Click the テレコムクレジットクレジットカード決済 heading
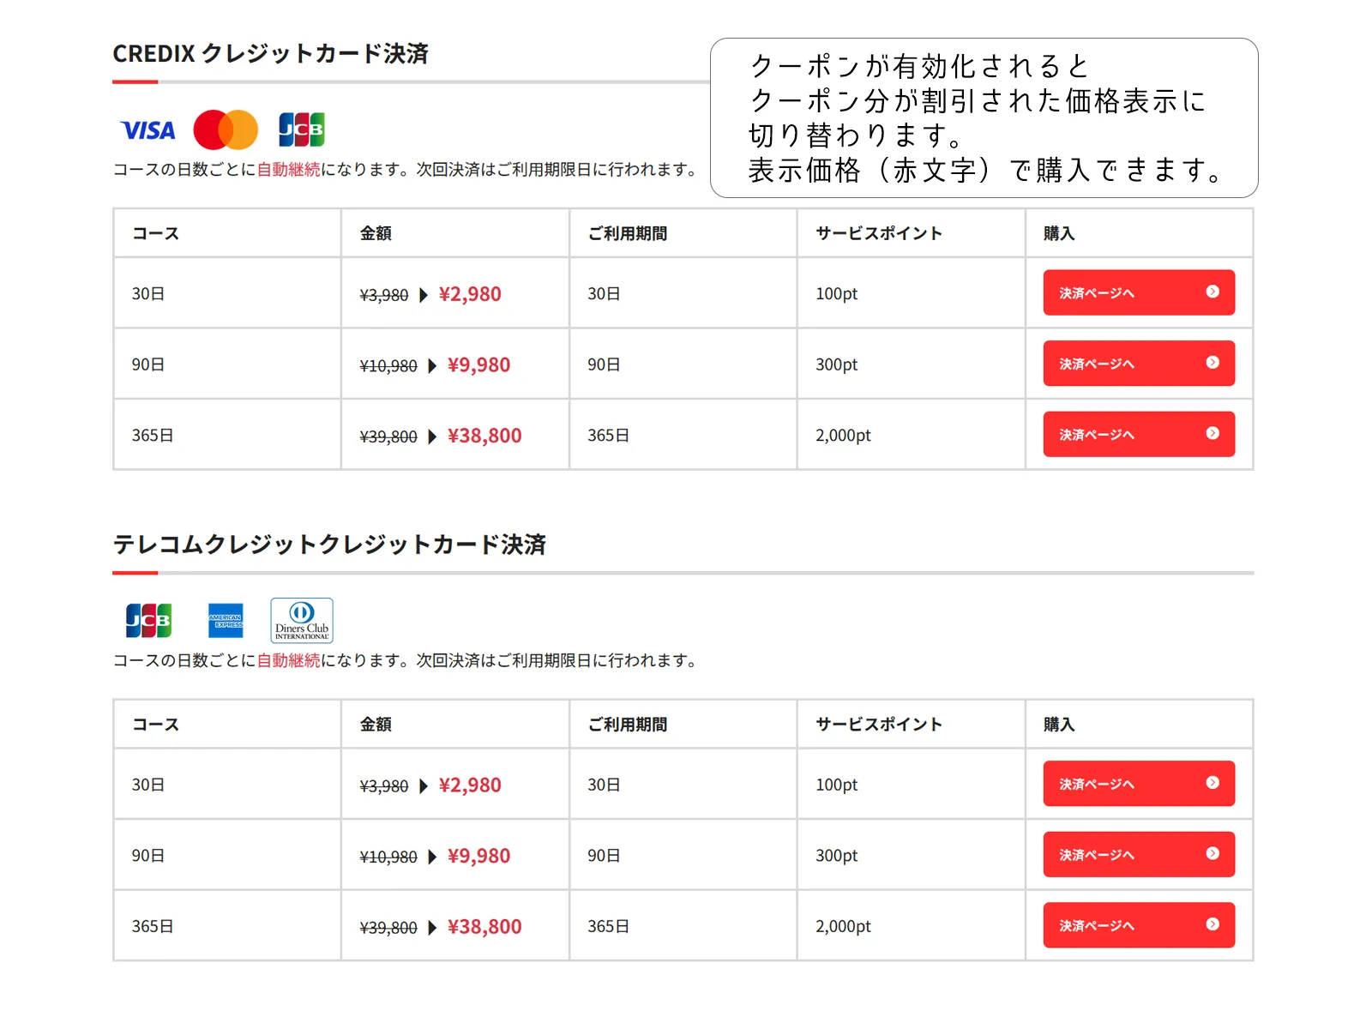This screenshot has width=1372, height=1029. (x=329, y=545)
